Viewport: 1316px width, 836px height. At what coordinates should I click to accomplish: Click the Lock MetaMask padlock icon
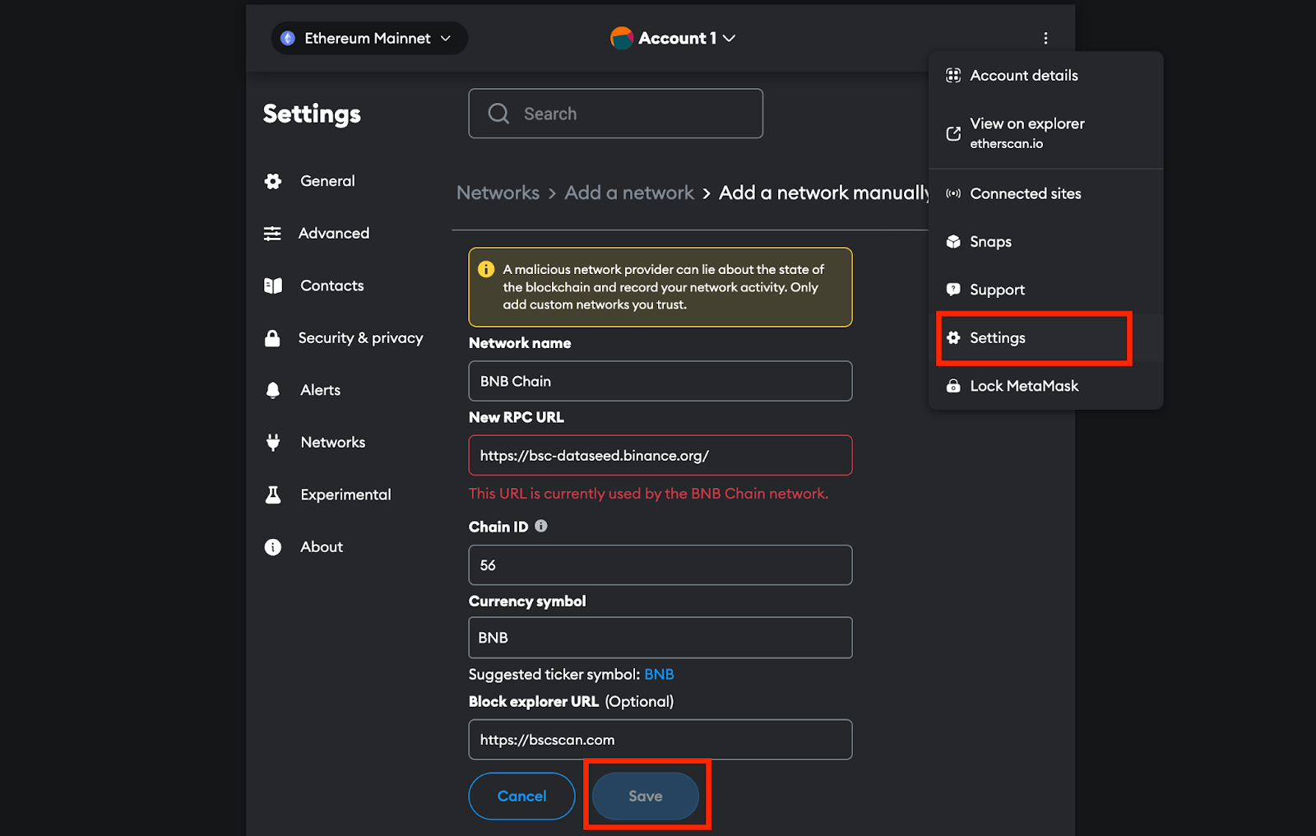pos(953,386)
